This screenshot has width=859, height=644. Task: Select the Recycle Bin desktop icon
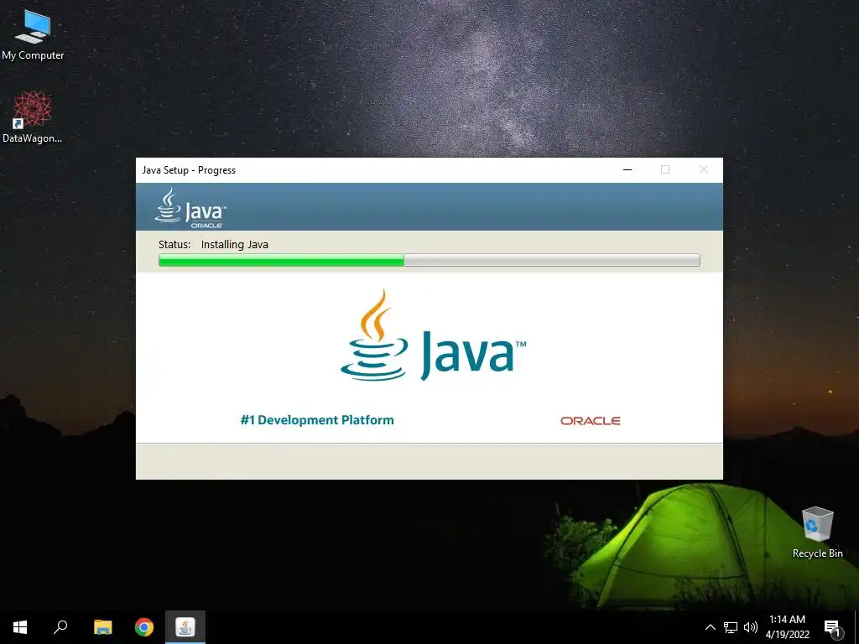pos(817,532)
